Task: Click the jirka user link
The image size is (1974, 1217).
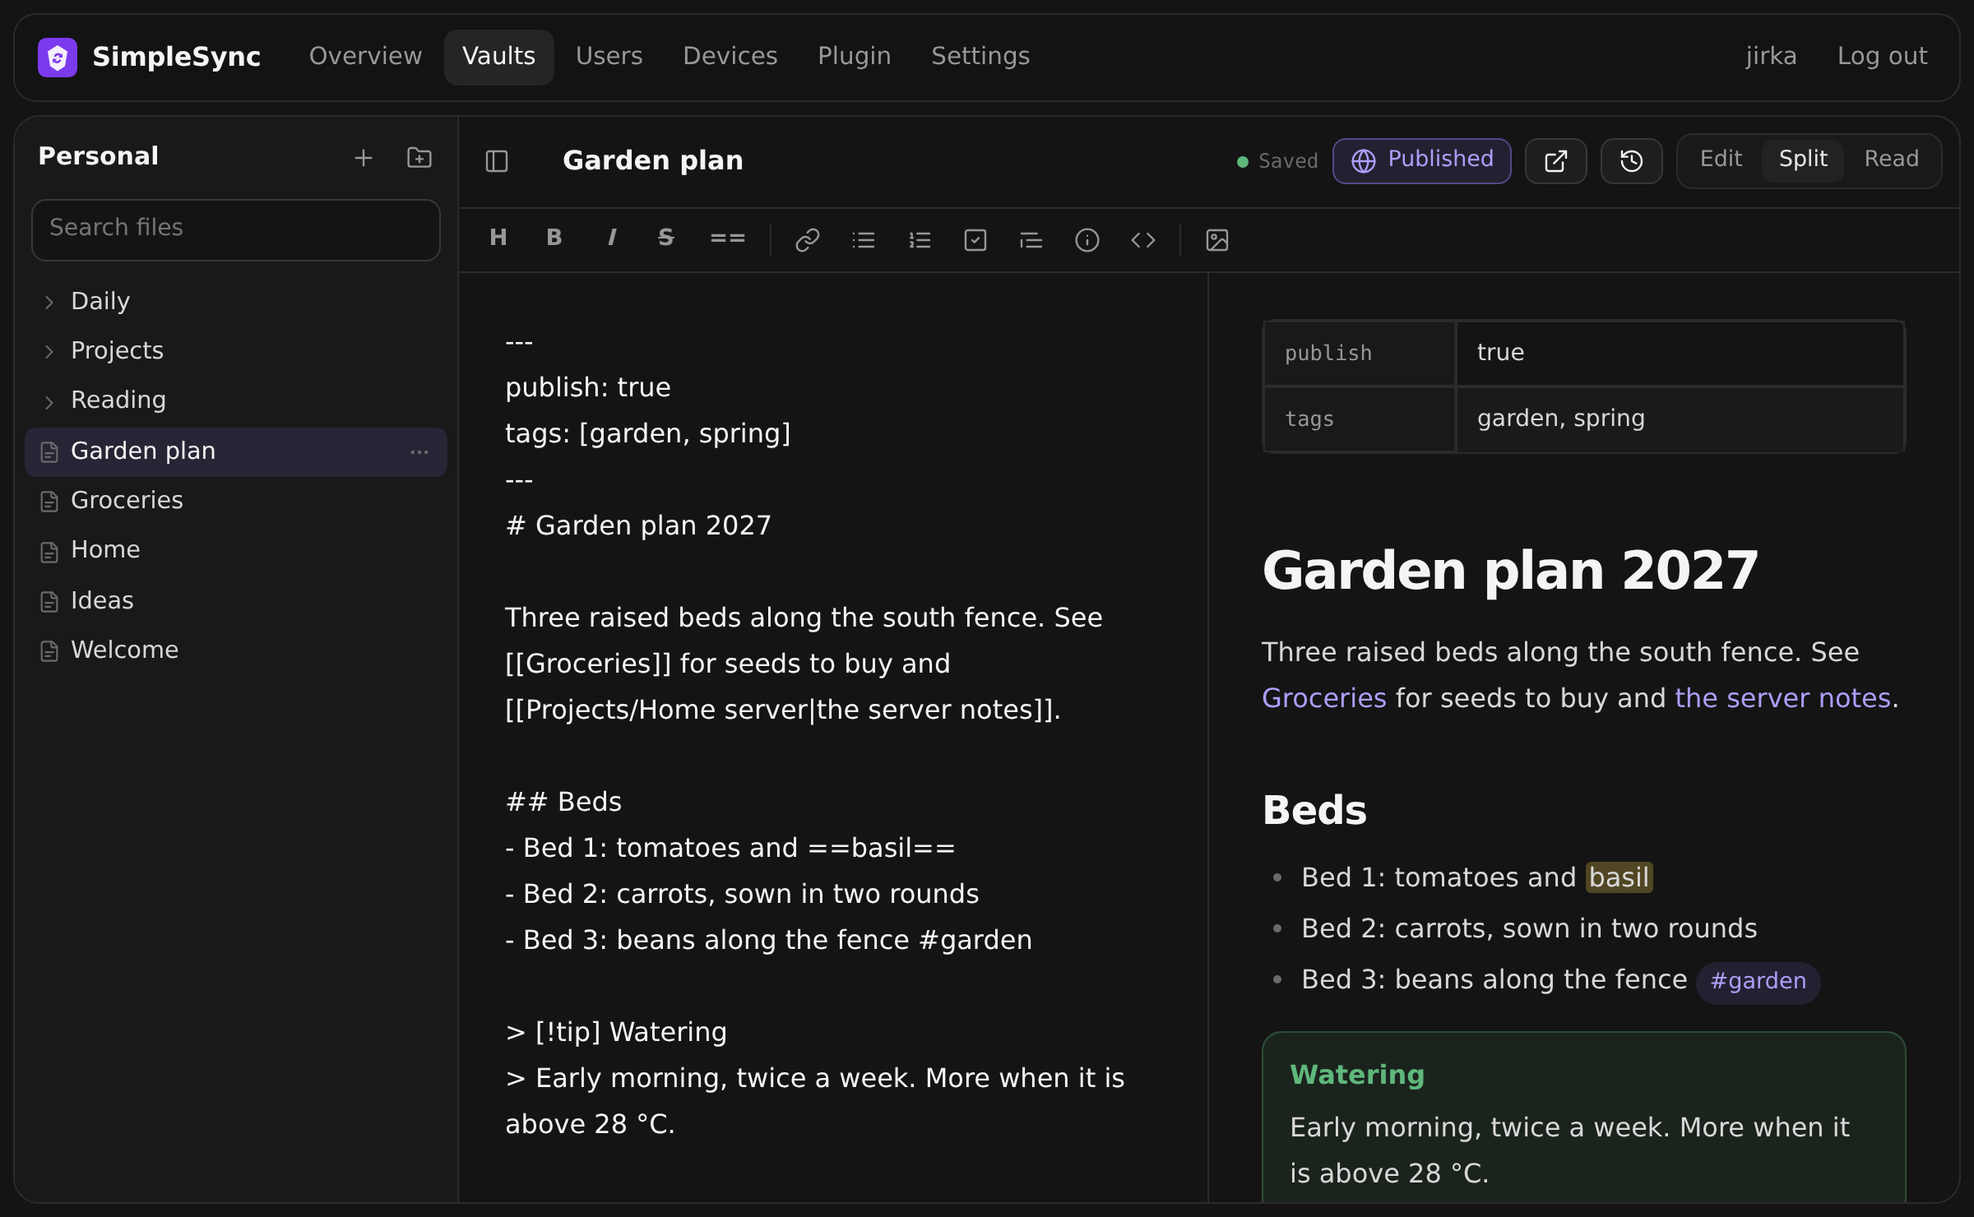Action: click(1772, 57)
